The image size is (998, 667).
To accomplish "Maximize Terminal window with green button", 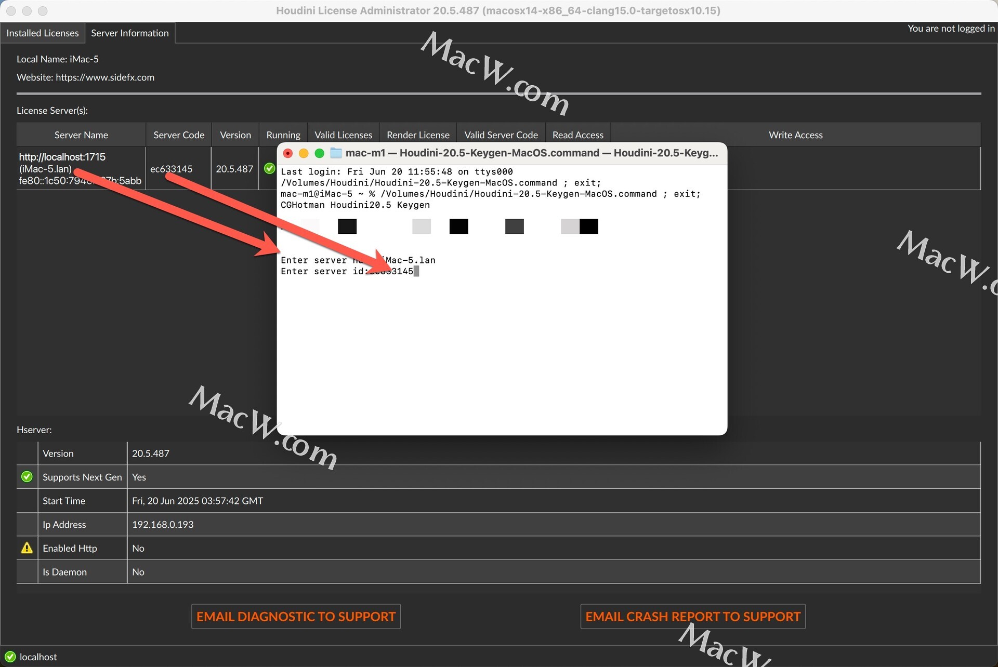I will (320, 153).
